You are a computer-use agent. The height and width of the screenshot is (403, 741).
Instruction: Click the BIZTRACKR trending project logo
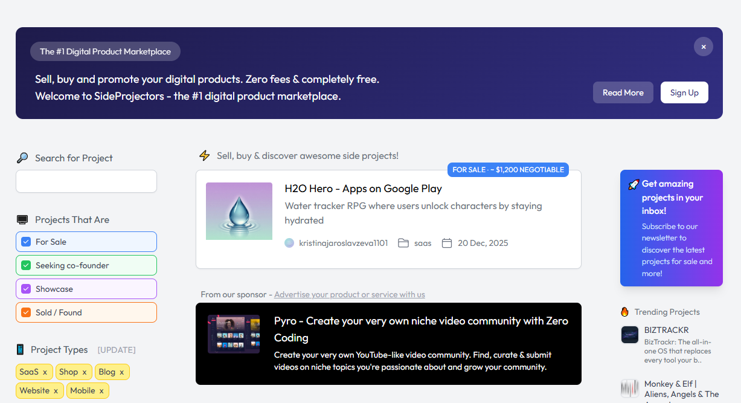pyautogui.click(x=630, y=335)
